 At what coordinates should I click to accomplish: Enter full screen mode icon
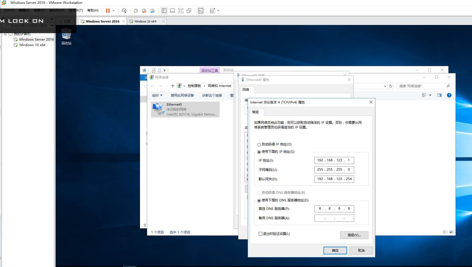(181, 11)
